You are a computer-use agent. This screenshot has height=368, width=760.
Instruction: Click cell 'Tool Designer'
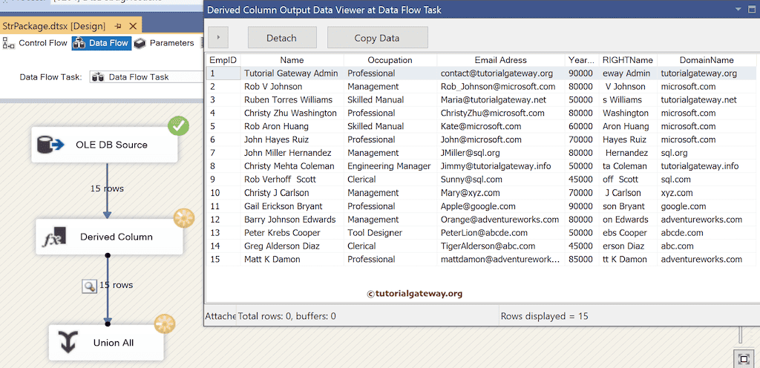point(390,232)
